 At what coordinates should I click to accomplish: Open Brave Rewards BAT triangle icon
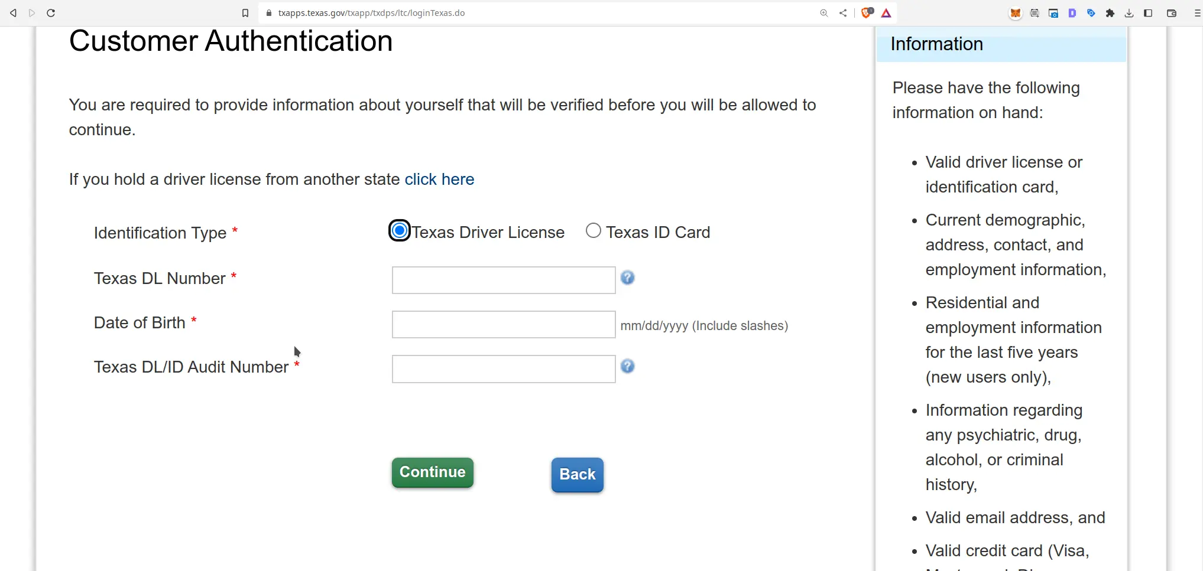(886, 12)
